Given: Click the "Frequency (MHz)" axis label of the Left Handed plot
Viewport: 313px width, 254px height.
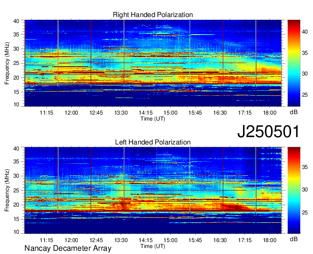Looking at the screenshot, I should coord(7,190).
